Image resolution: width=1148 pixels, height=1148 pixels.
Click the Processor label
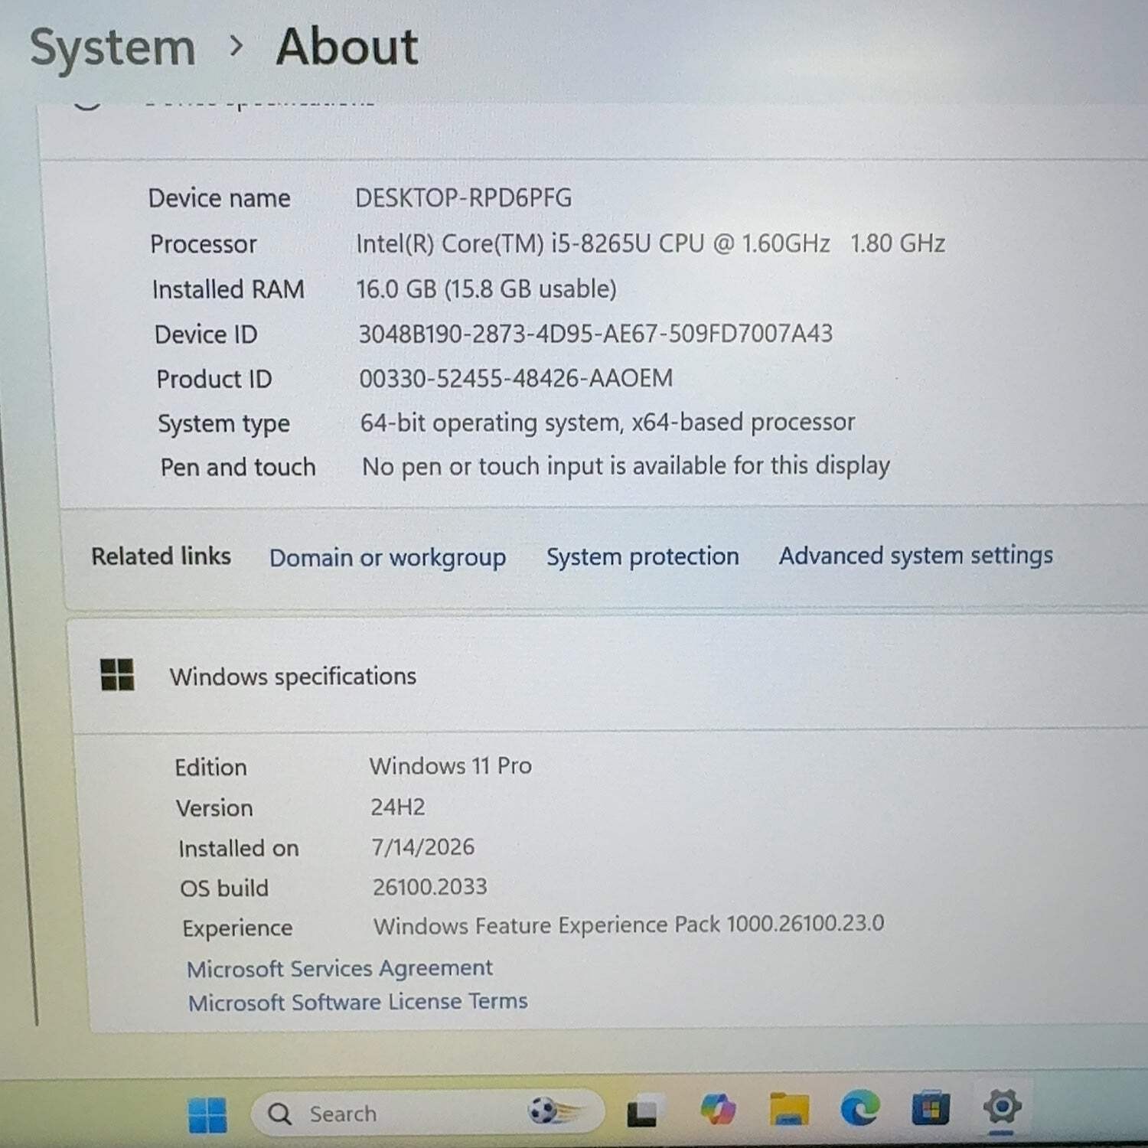pos(203,244)
